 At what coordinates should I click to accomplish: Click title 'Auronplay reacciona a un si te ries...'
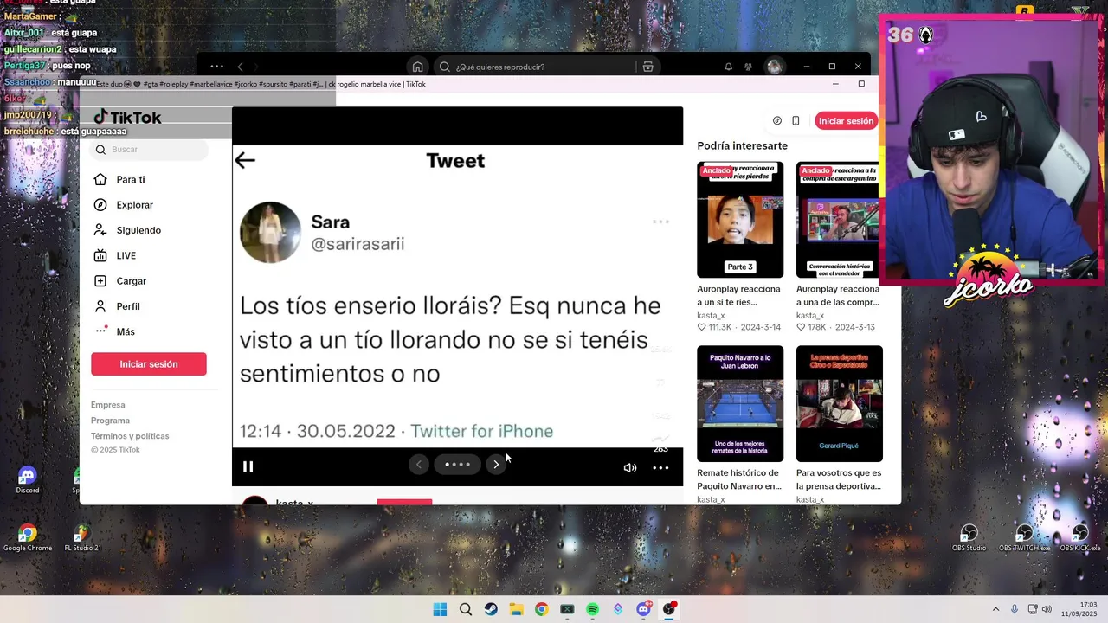[738, 295]
